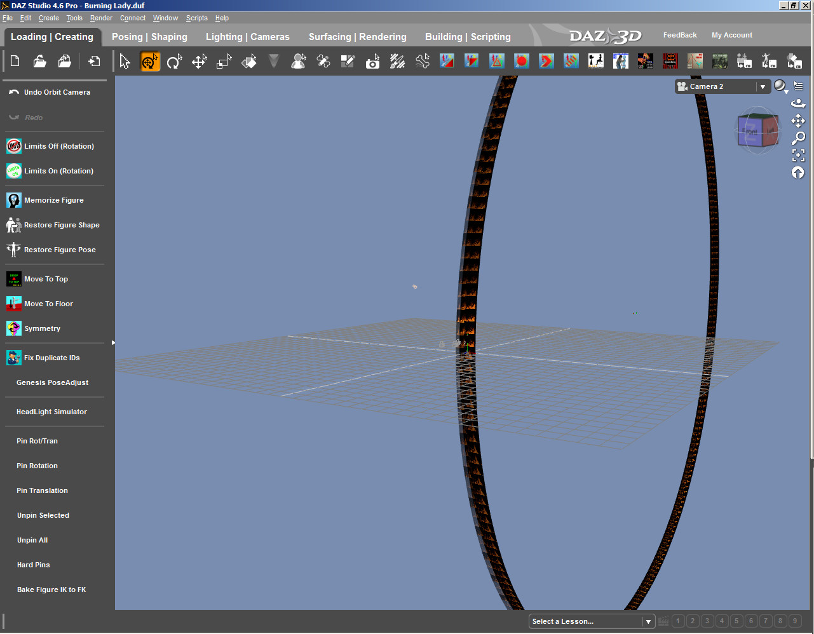Click the Frame selection viewport control
This screenshot has width=814, height=634.
click(x=798, y=155)
